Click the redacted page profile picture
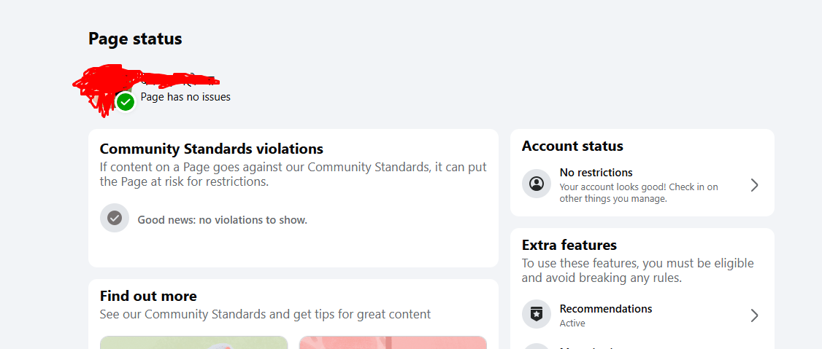Image resolution: width=822 pixels, height=349 pixels. coord(102,89)
